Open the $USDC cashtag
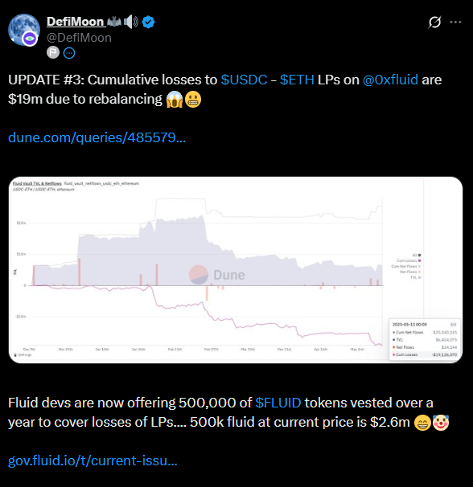 [244, 80]
